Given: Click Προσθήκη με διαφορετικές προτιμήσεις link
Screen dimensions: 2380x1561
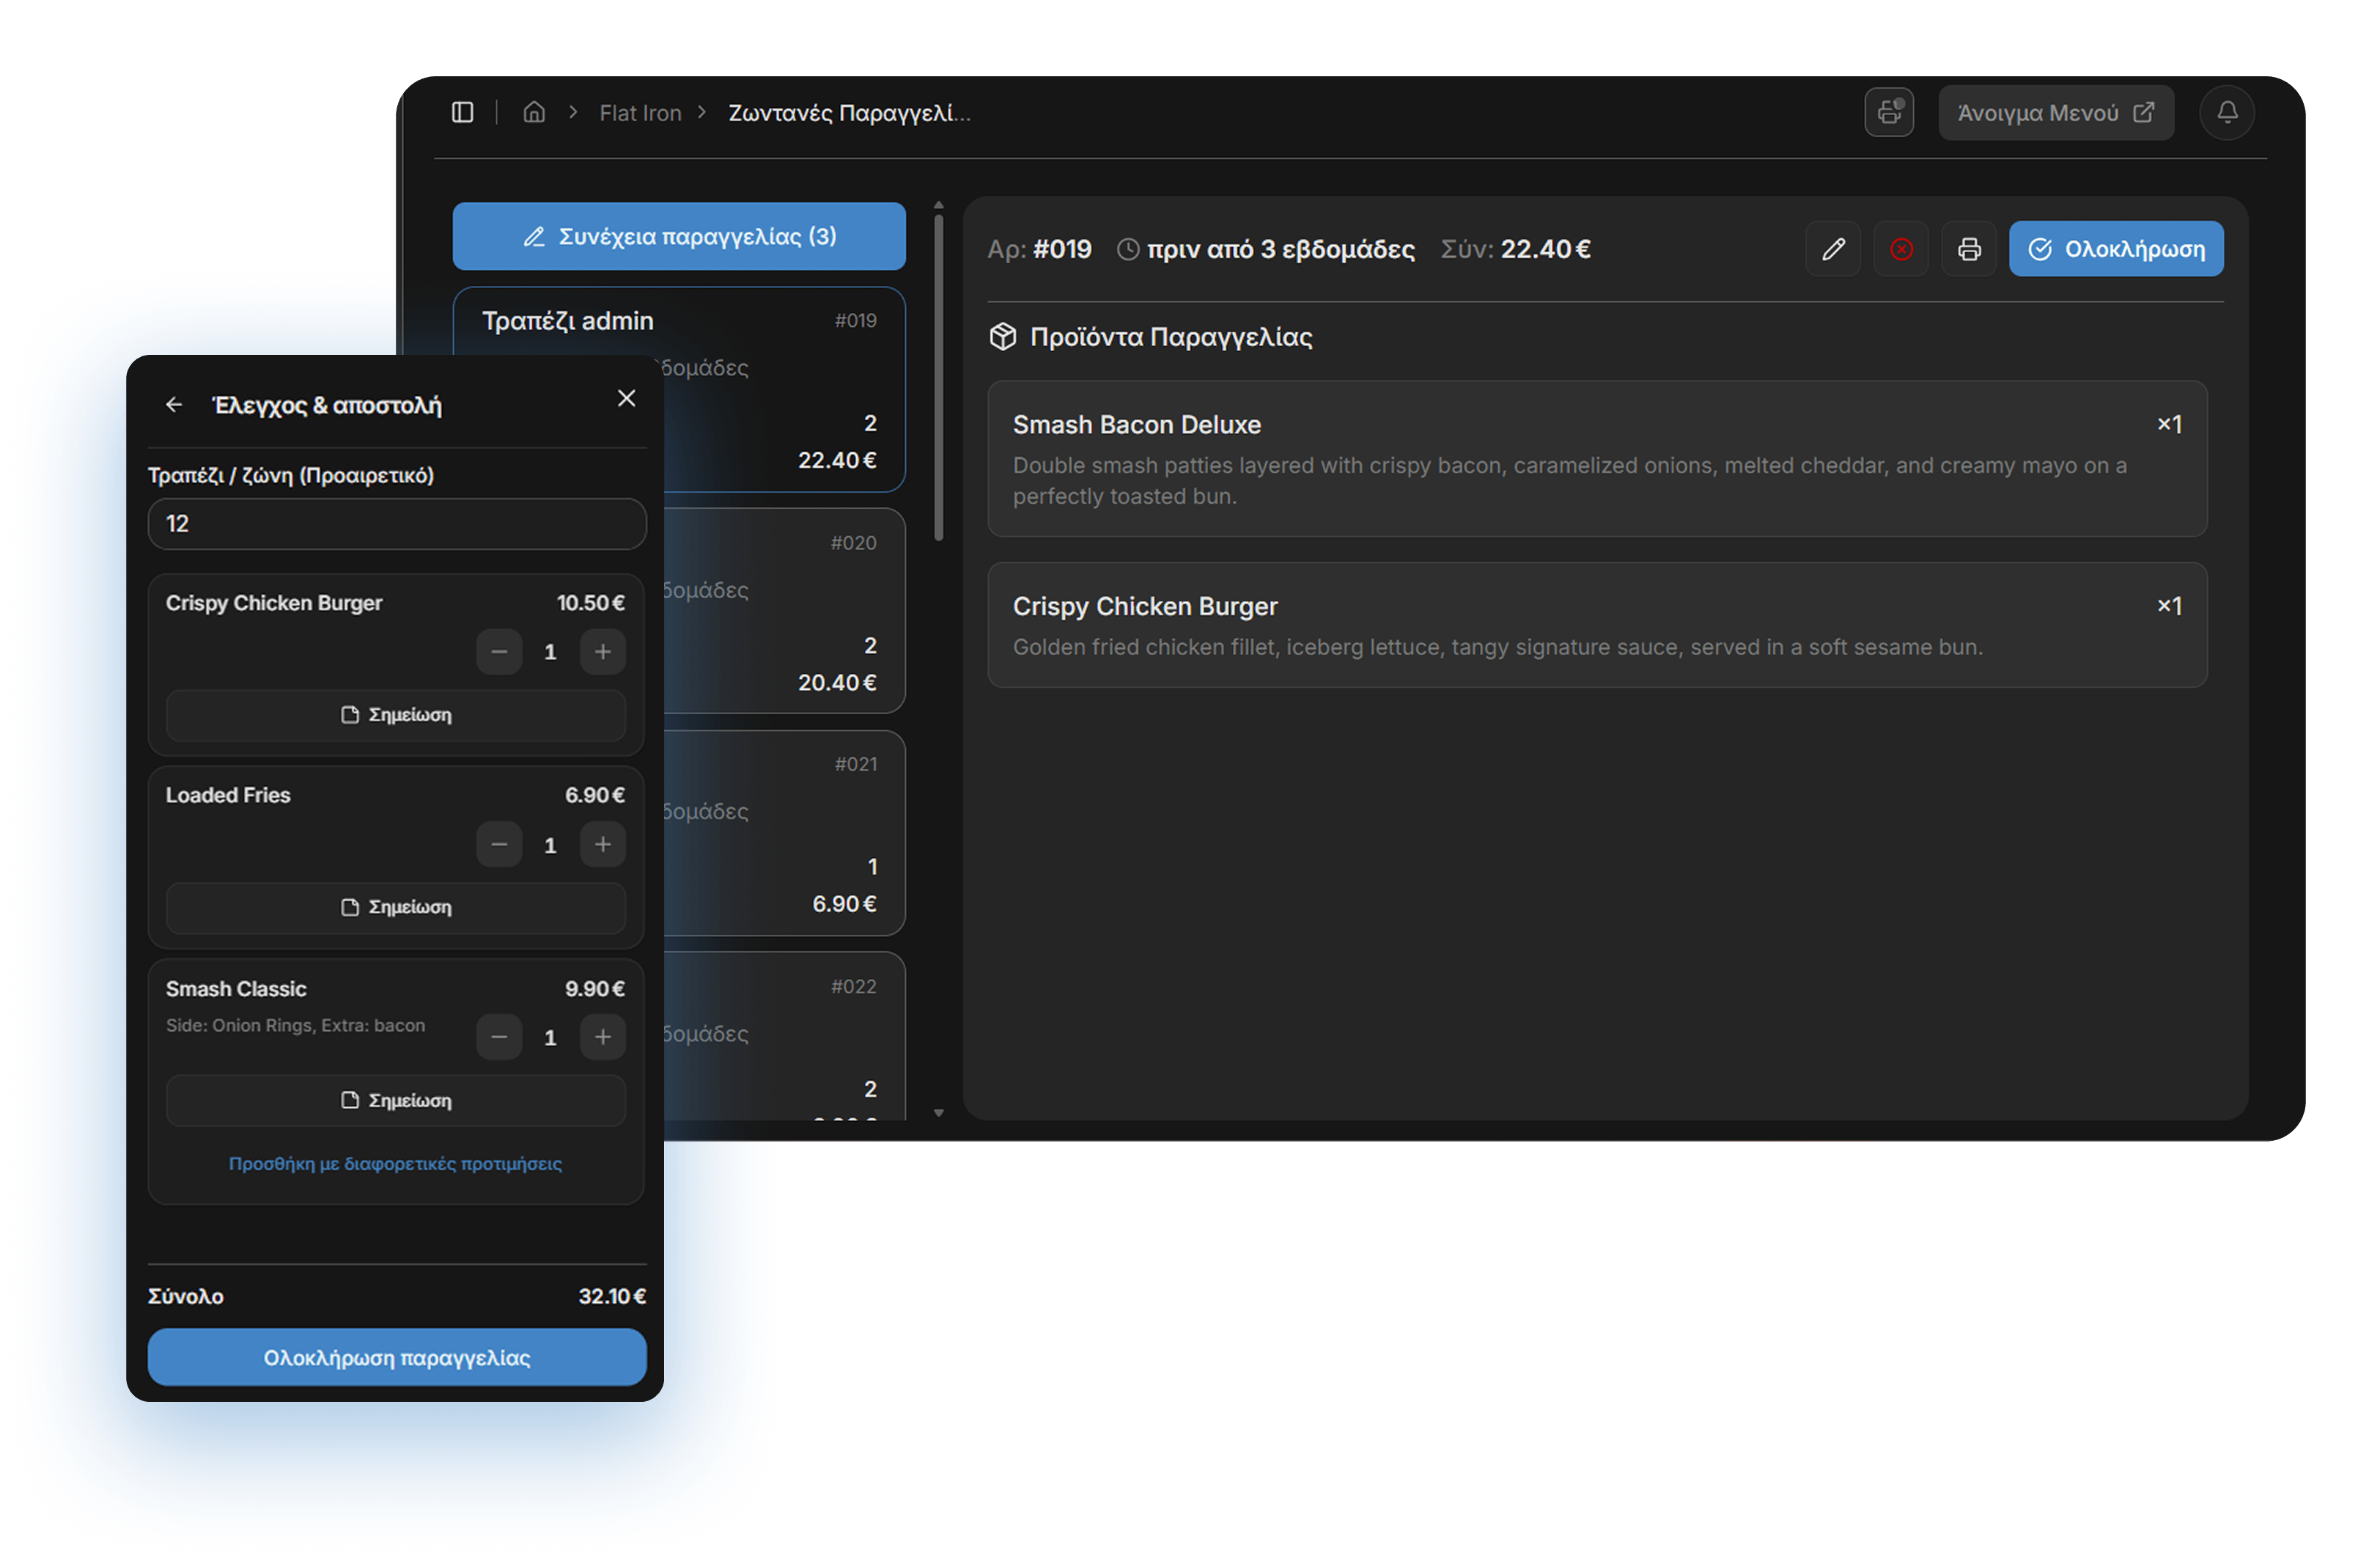Looking at the screenshot, I should (x=395, y=1163).
